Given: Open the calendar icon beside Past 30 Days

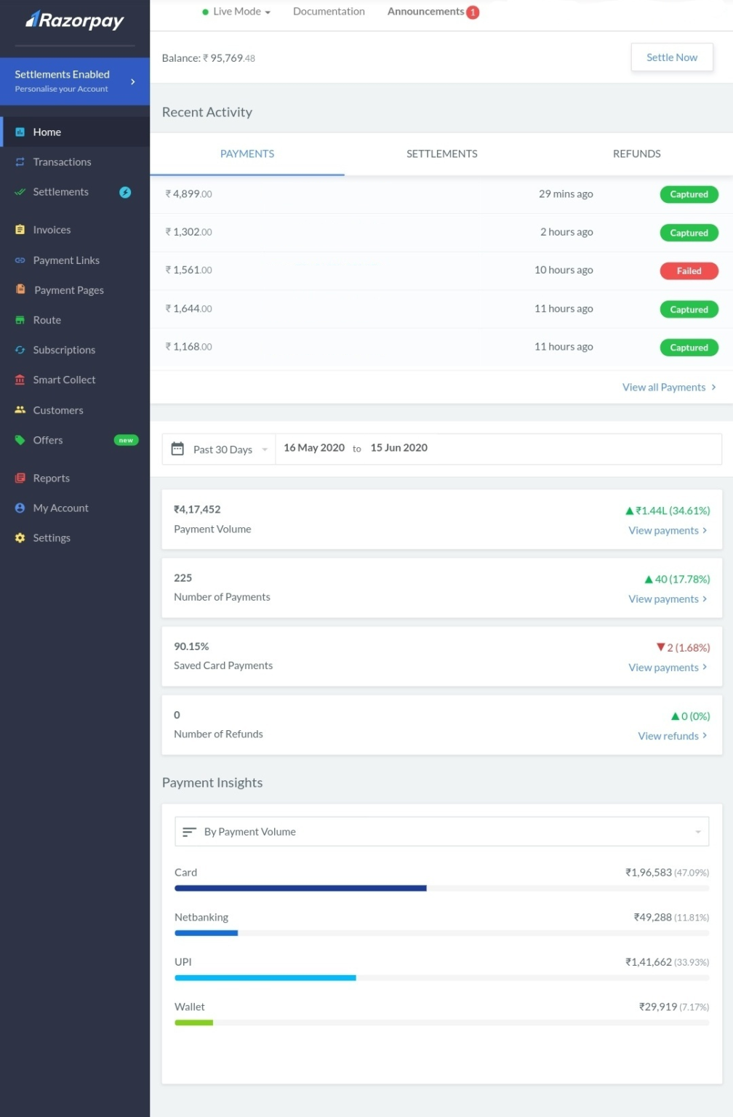Looking at the screenshot, I should coord(178,448).
